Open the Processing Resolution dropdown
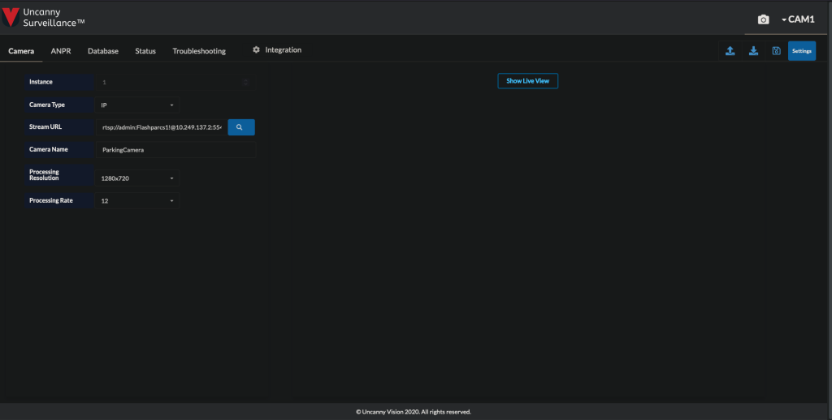Screen dimensions: 832x420 pyautogui.click(x=137, y=178)
